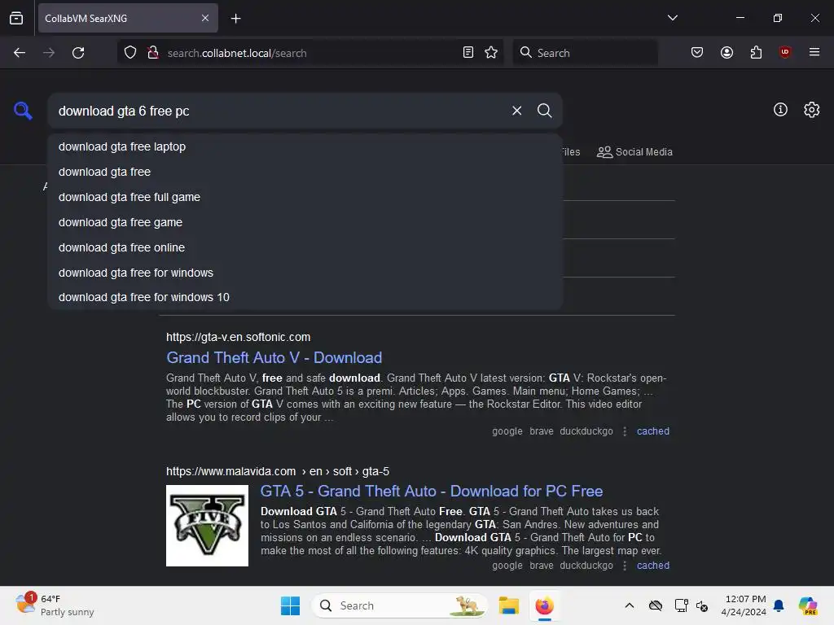Click the malavida.com result URL
This screenshot has width=834, height=625.
tap(278, 471)
